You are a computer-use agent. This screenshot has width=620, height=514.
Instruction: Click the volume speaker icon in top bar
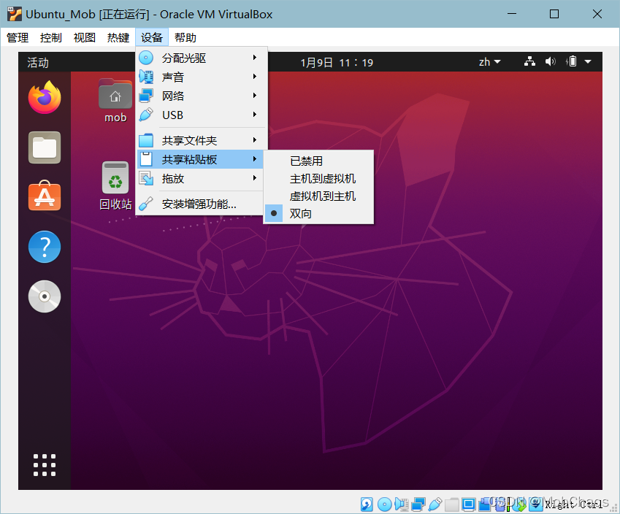click(550, 61)
